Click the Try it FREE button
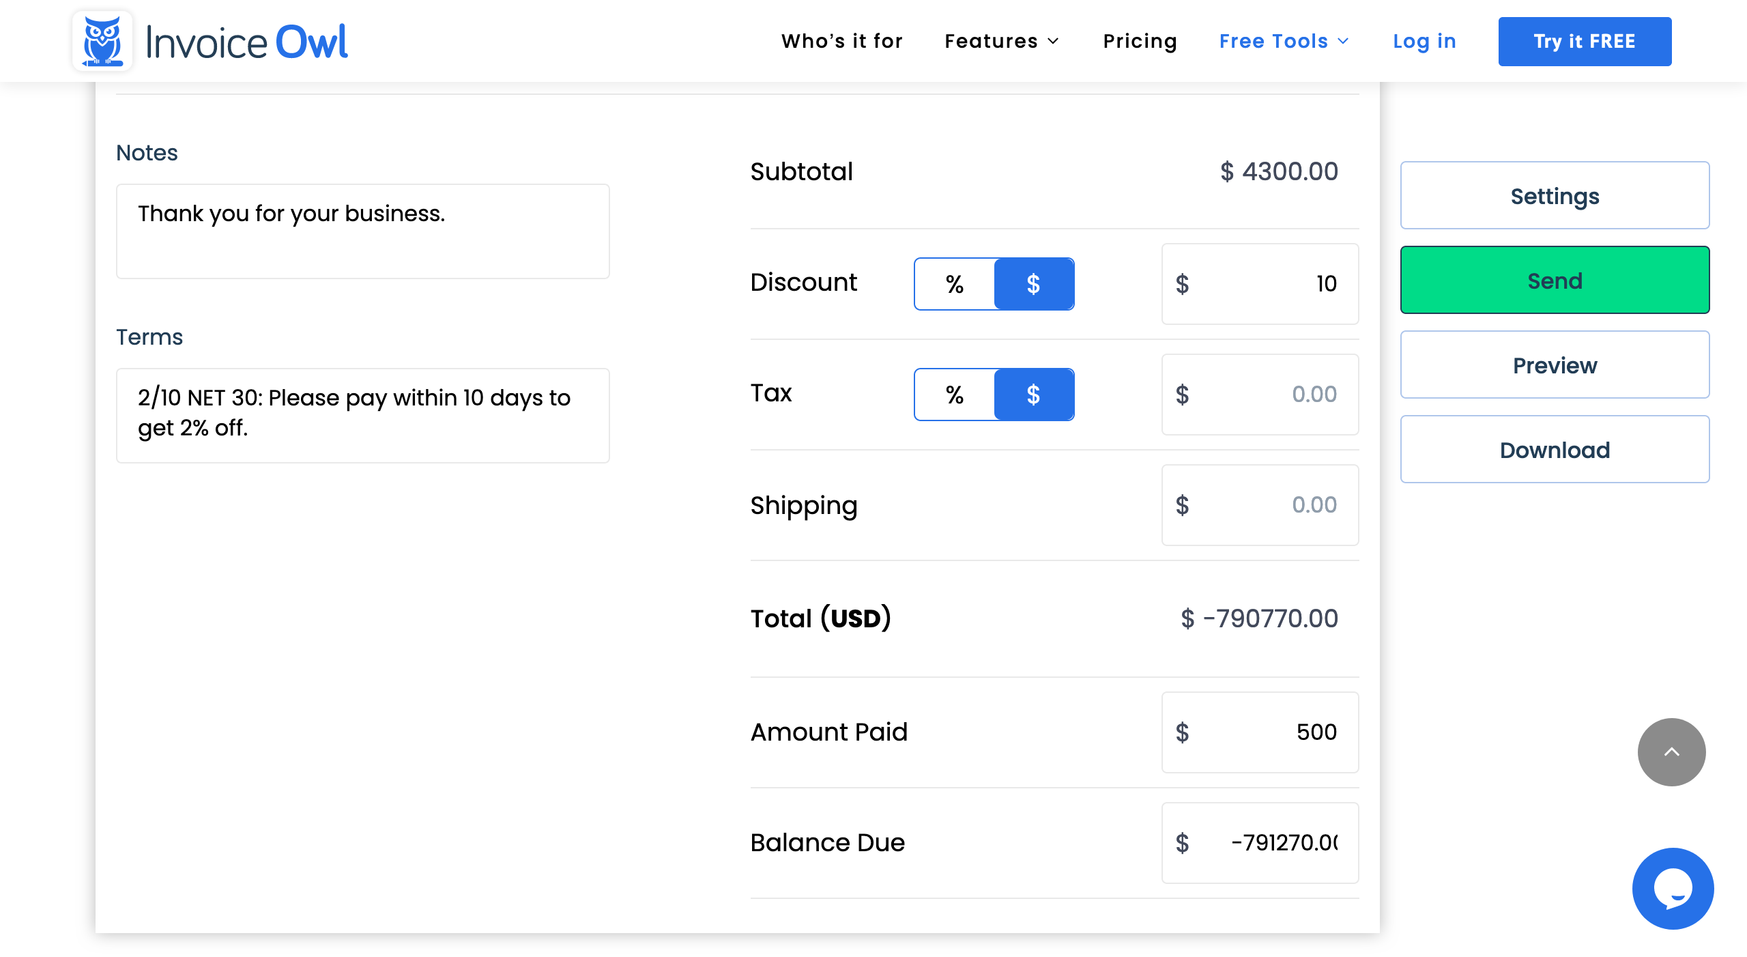1747x957 pixels. (1586, 41)
